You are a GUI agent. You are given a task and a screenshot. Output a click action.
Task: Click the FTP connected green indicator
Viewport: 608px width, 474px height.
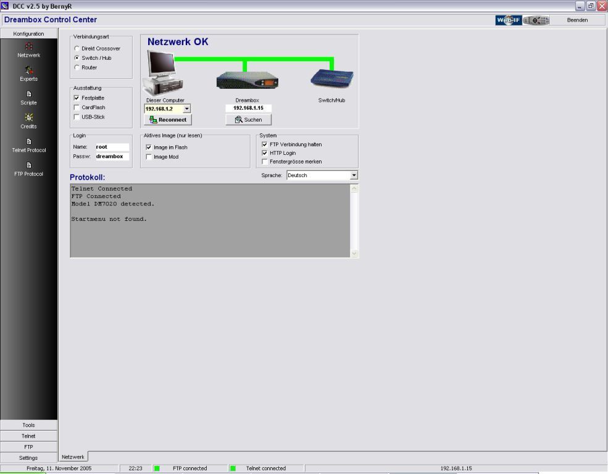(157, 468)
